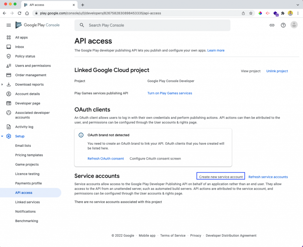Click the browser back arrow

(4, 13)
